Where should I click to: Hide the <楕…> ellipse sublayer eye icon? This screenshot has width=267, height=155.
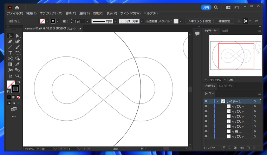(206, 132)
